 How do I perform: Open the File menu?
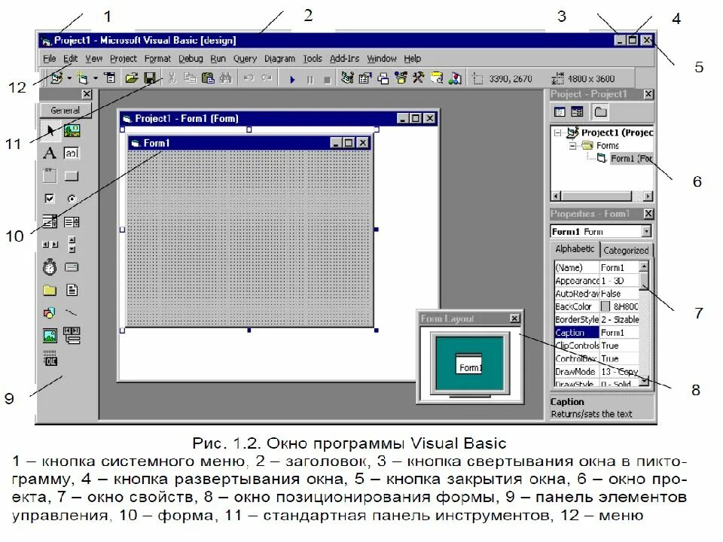click(x=50, y=59)
